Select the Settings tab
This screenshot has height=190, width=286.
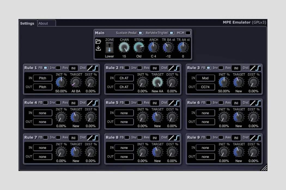(28, 23)
